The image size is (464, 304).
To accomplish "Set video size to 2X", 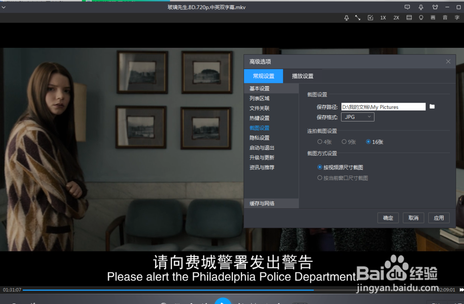I will point(396,18).
